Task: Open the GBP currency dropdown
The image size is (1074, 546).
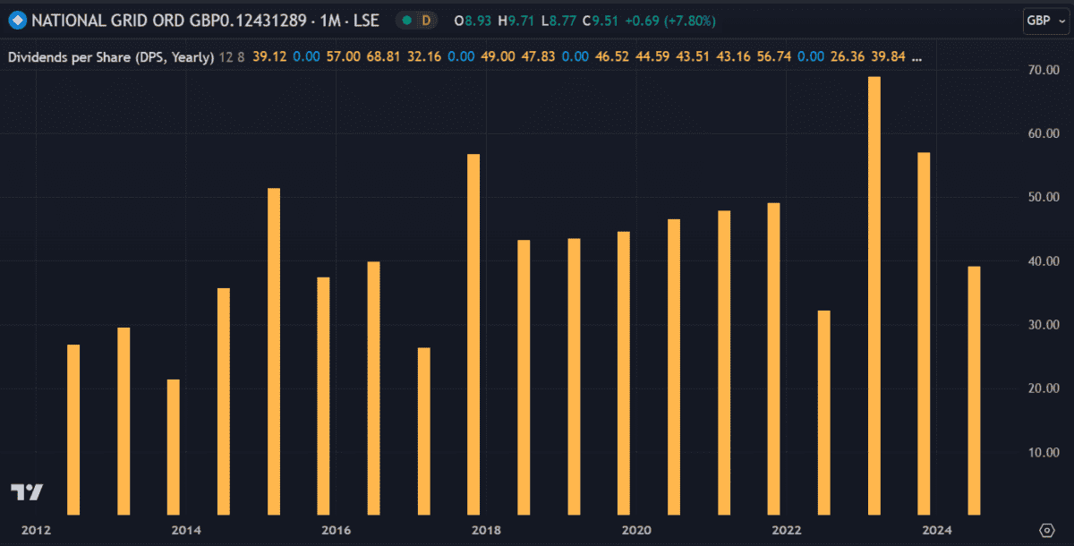Action: 1044,21
